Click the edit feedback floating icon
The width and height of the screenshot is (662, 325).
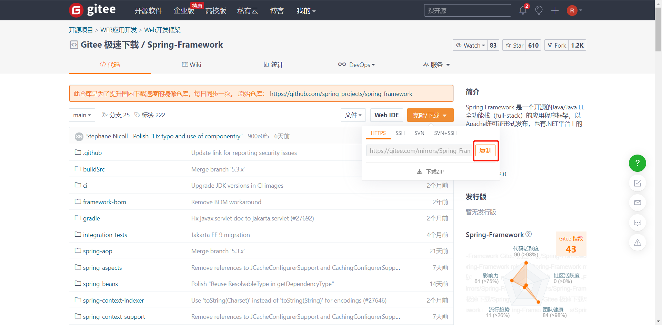click(x=638, y=183)
